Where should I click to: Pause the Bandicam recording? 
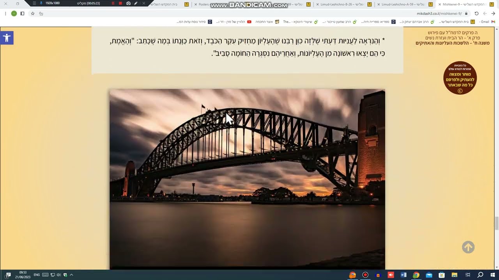click(x=113, y=3)
